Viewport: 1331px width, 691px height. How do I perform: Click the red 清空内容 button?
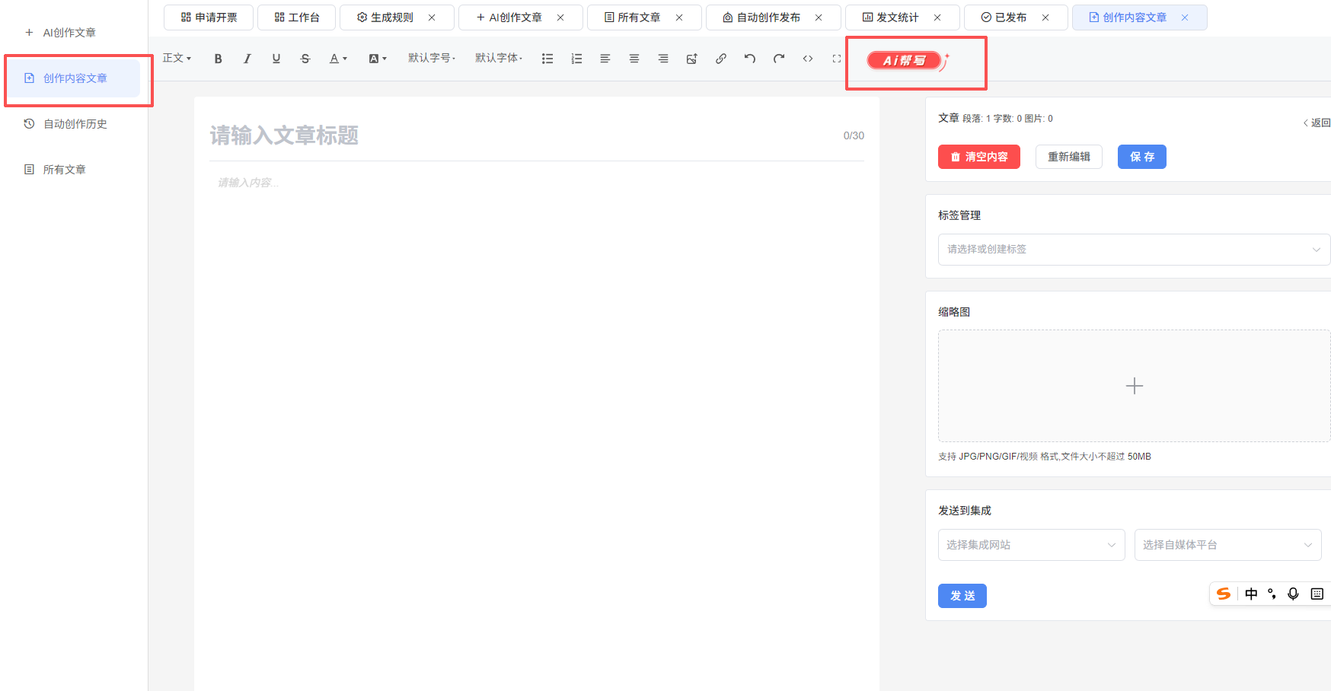(978, 157)
